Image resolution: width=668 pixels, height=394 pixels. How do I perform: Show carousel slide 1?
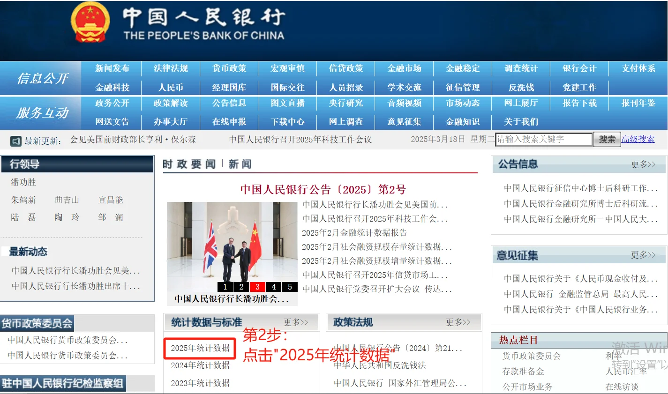tap(225, 287)
